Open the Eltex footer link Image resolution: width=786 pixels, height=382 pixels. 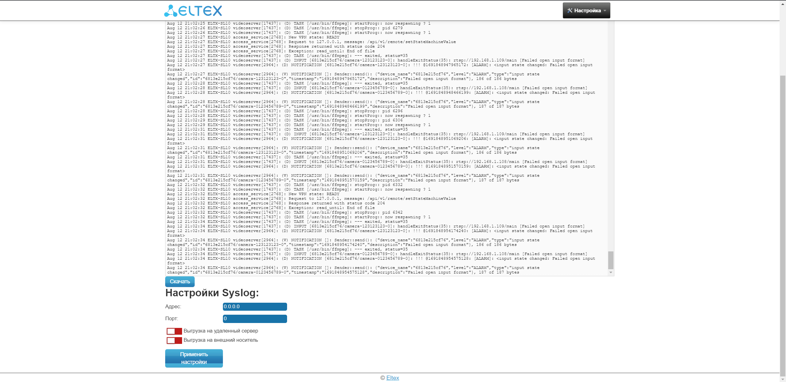pos(392,378)
